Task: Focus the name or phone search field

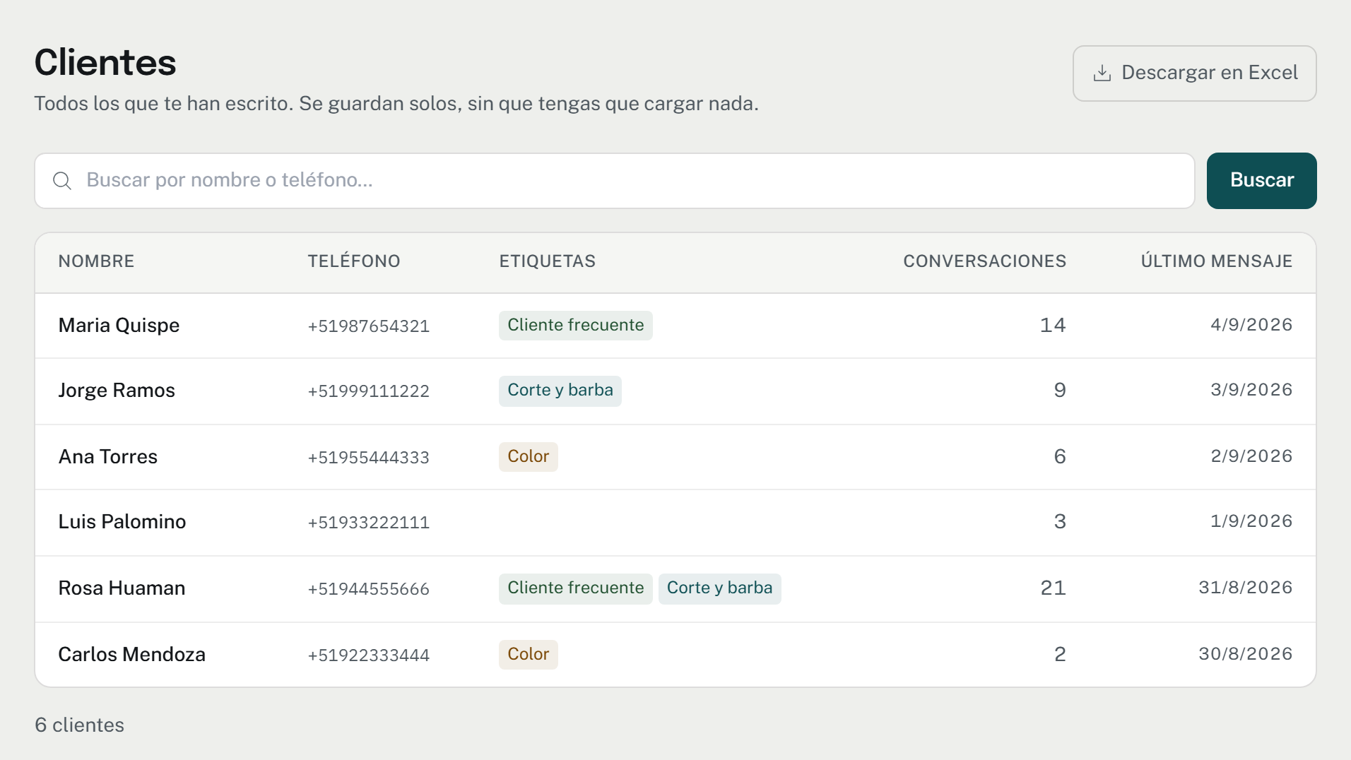Action: click(x=614, y=181)
